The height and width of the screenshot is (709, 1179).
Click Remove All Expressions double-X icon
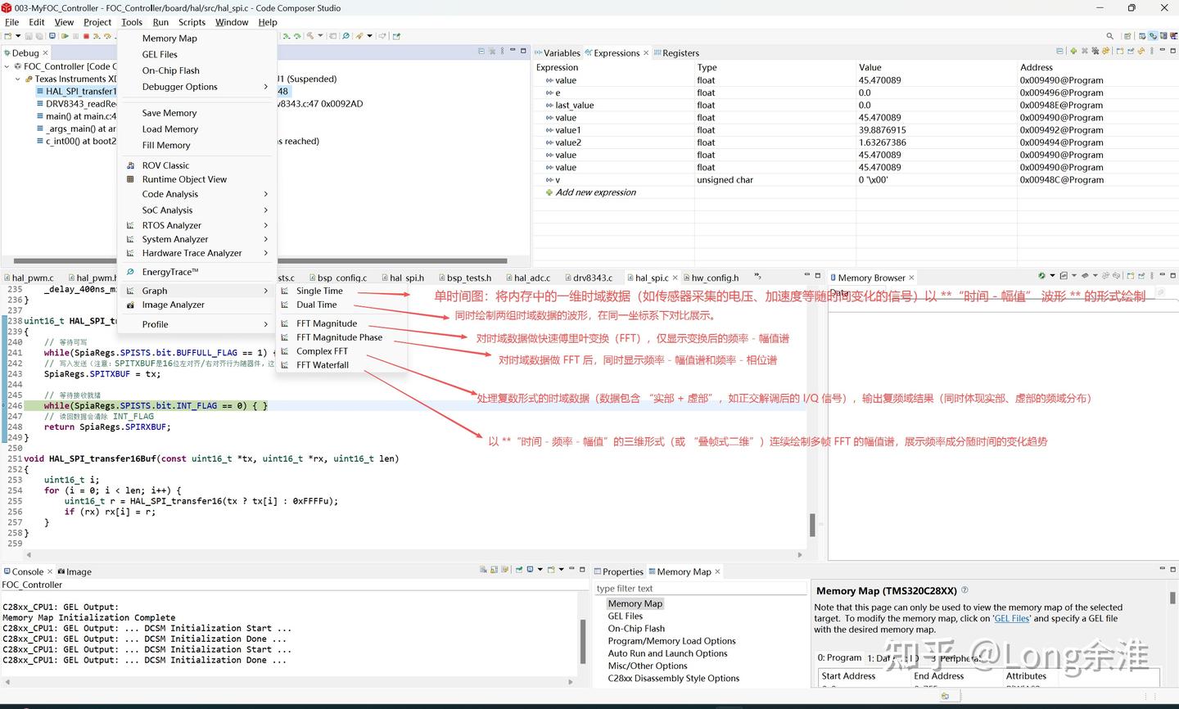[1095, 51]
